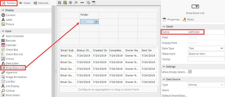The width and height of the screenshot is (225, 97).
Task: Click the table lightning toolbar icon
Action: click(60, 3)
